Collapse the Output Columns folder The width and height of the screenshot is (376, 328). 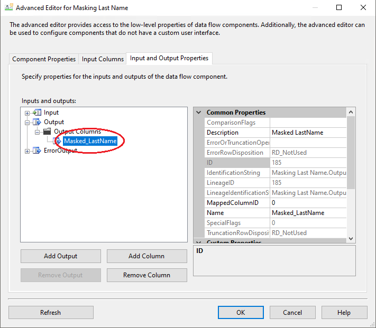pos(38,132)
